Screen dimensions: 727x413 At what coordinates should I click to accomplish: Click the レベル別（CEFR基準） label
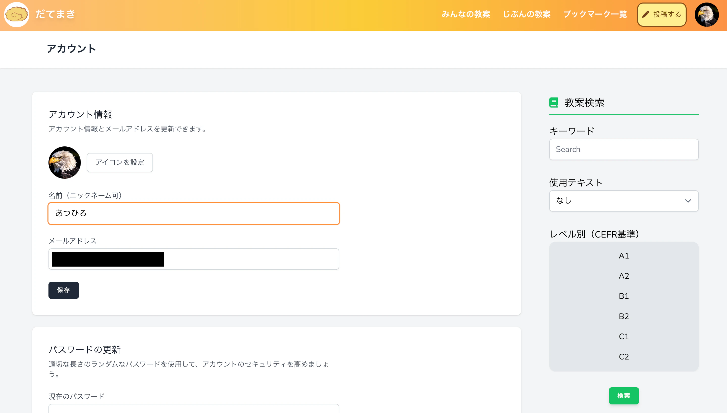pos(594,234)
